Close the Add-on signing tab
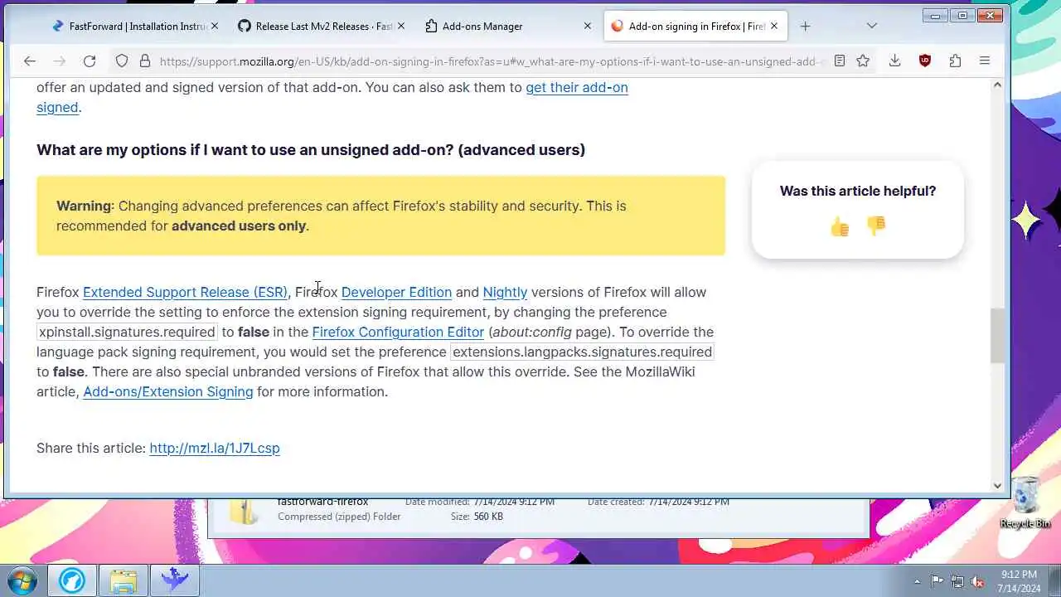1061x597 pixels. (774, 26)
